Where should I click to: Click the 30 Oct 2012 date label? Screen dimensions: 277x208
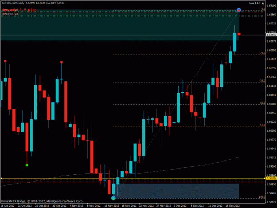pyautogui.click(x=59, y=206)
